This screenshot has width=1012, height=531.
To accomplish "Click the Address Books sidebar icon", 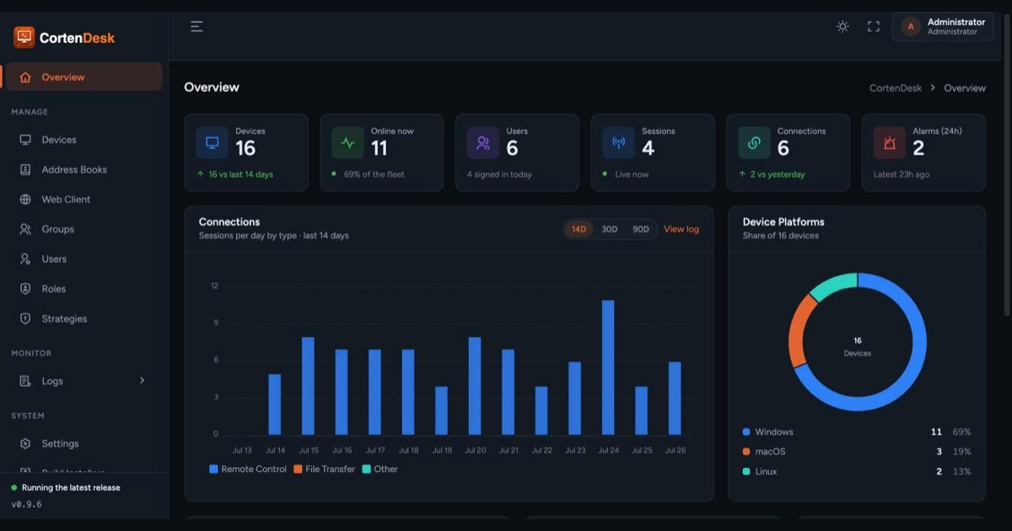I will [x=25, y=169].
